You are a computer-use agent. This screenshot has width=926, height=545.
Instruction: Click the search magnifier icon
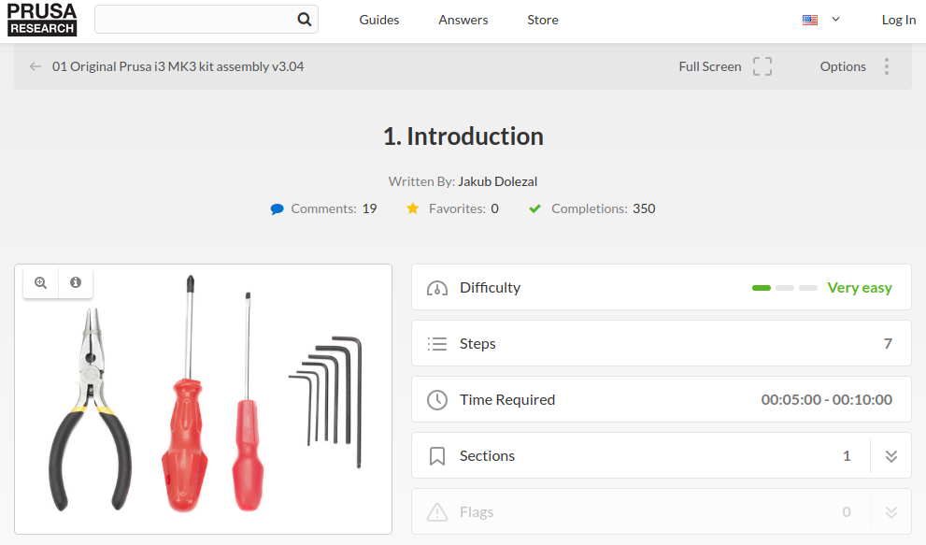coord(304,20)
